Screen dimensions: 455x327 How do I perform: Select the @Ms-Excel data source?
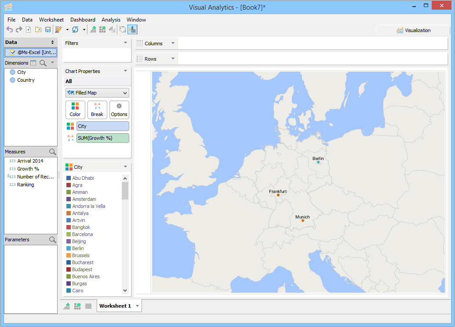point(30,52)
